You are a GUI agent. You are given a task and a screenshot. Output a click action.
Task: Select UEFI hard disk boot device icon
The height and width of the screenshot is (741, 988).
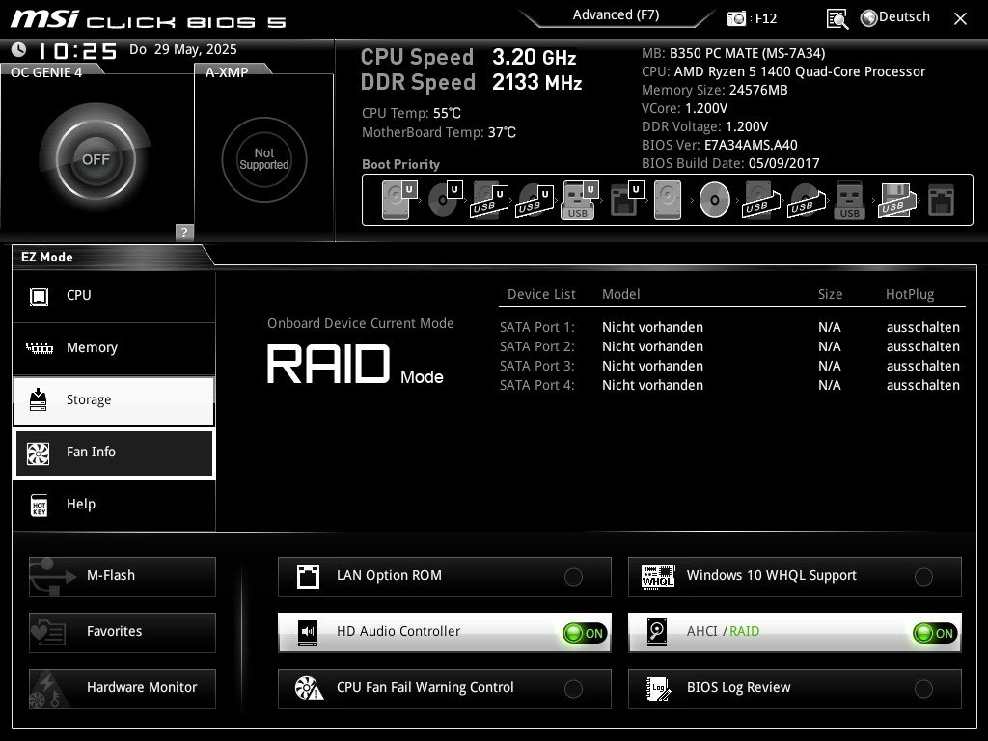(x=399, y=200)
